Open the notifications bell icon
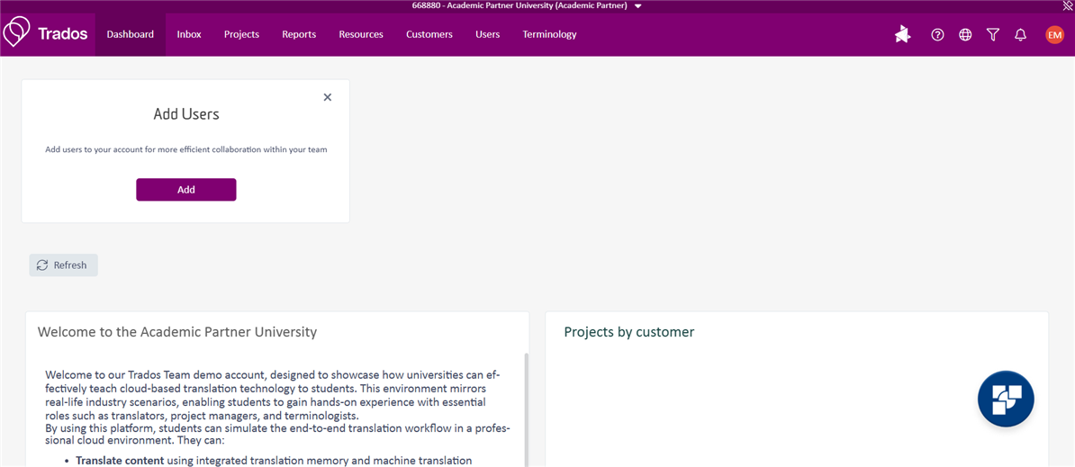 pos(1020,35)
